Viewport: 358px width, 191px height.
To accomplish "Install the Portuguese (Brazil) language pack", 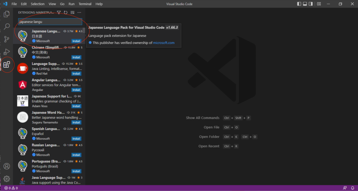I will 76,171.
